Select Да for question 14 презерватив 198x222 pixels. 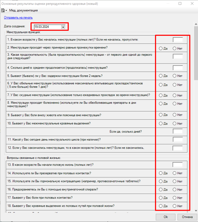pyautogui.click(x=163, y=173)
